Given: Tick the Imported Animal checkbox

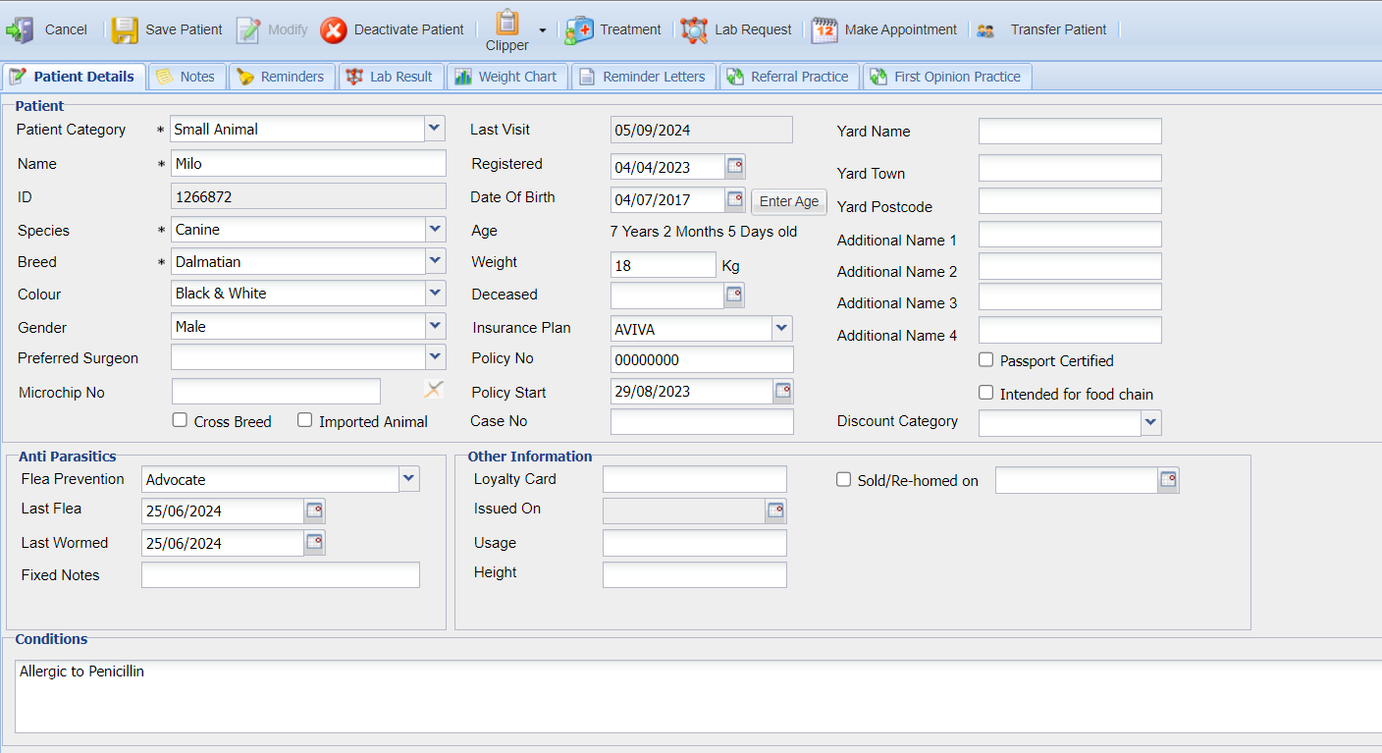Looking at the screenshot, I should coord(305,420).
